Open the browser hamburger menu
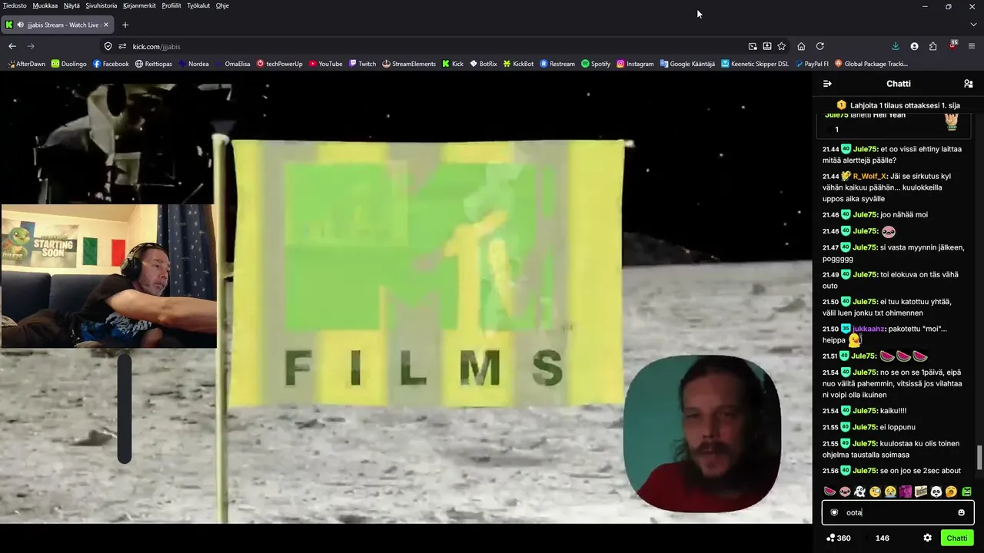Viewport: 984px width, 553px height. (972, 46)
